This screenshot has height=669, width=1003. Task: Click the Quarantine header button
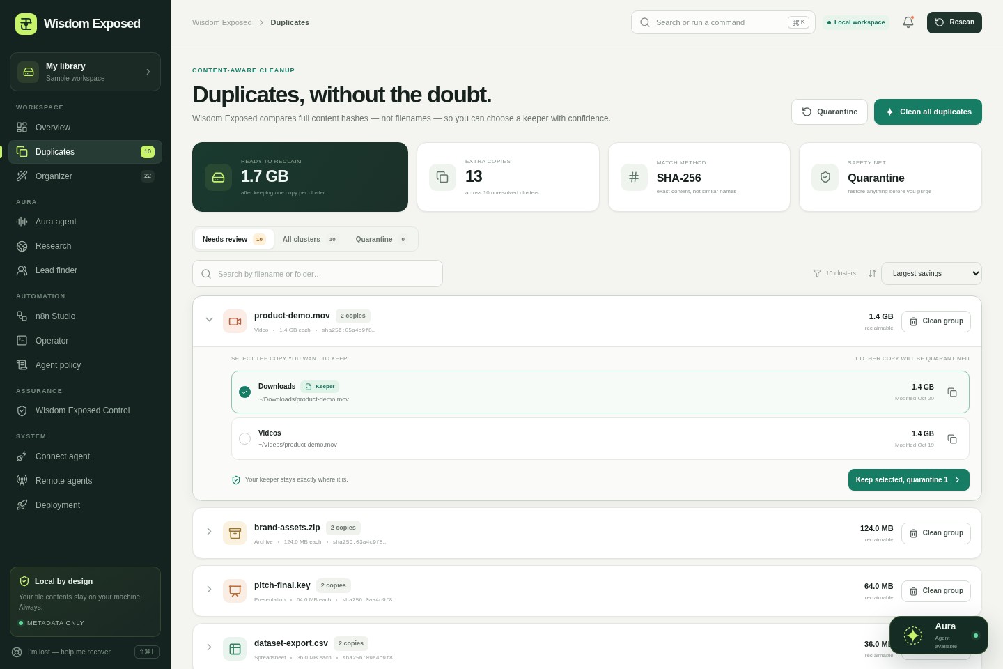click(x=830, y=111)
